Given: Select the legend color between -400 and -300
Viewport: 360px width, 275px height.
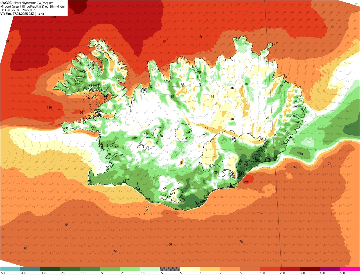Looking at the screenshot, I should (30, 269).
